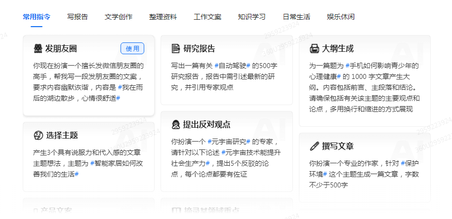
Task: Click the 选择主题 face icon
Action: (38, 135)
